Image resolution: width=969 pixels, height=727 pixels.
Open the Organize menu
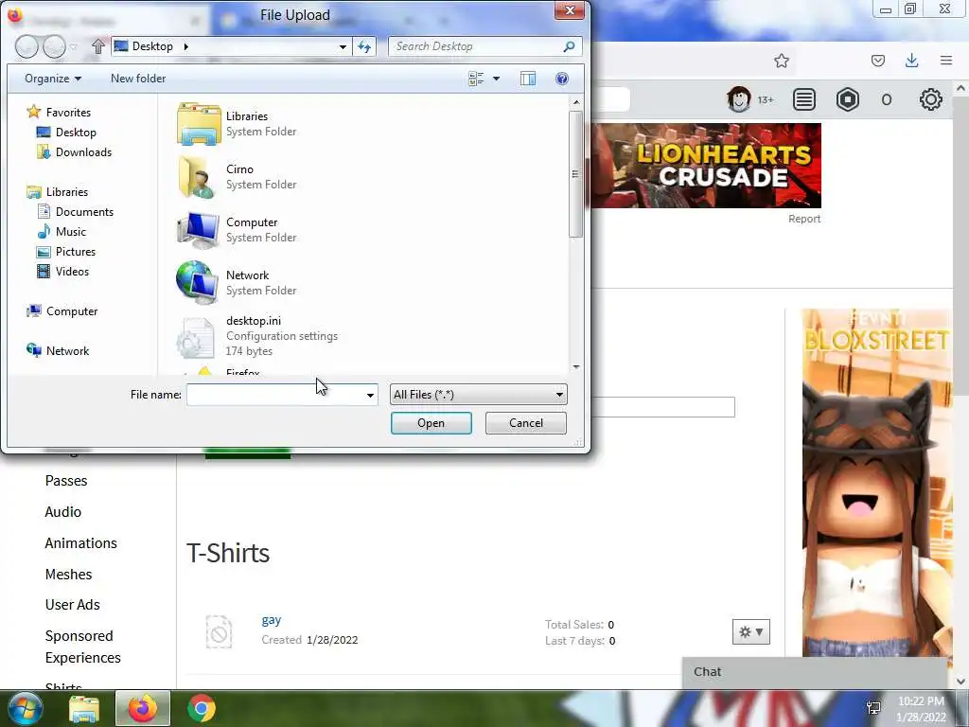point(53,79)
